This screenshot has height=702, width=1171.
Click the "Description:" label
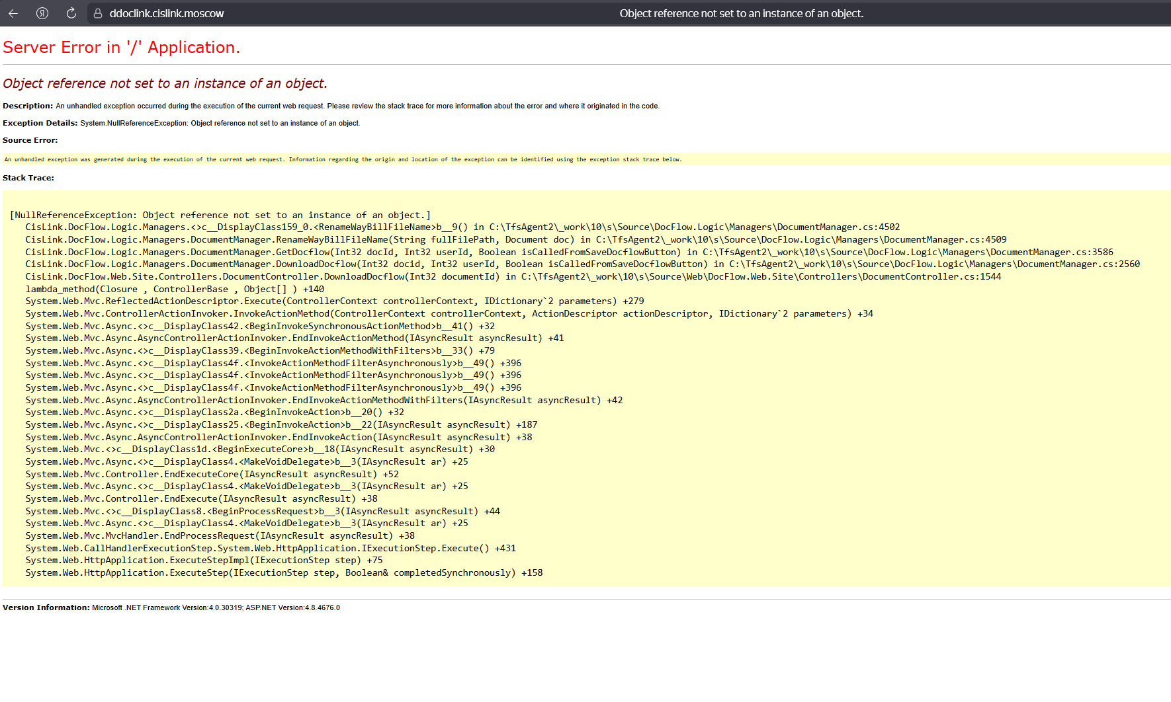pos(28,106)
